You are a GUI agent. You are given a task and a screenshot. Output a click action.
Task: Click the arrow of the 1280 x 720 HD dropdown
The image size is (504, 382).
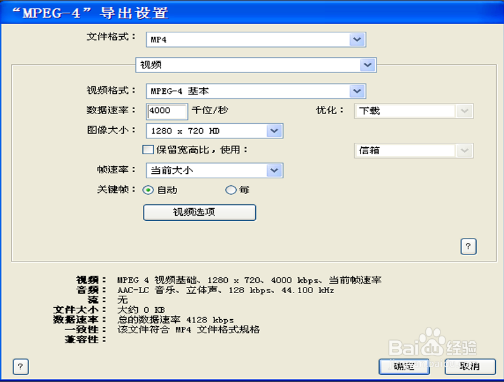pos(274,131)
